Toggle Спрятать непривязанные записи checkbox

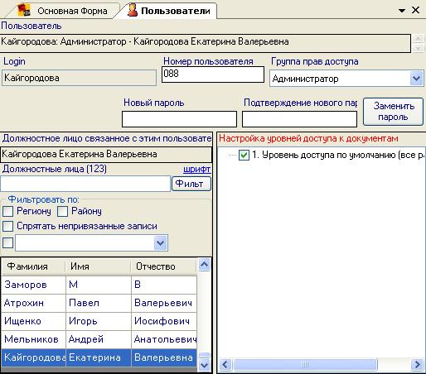coord(7,226)
